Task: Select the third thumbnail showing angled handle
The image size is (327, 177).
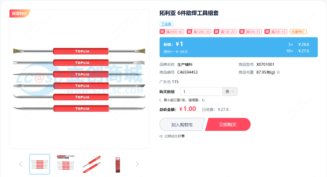Action: tap(92, 164)
